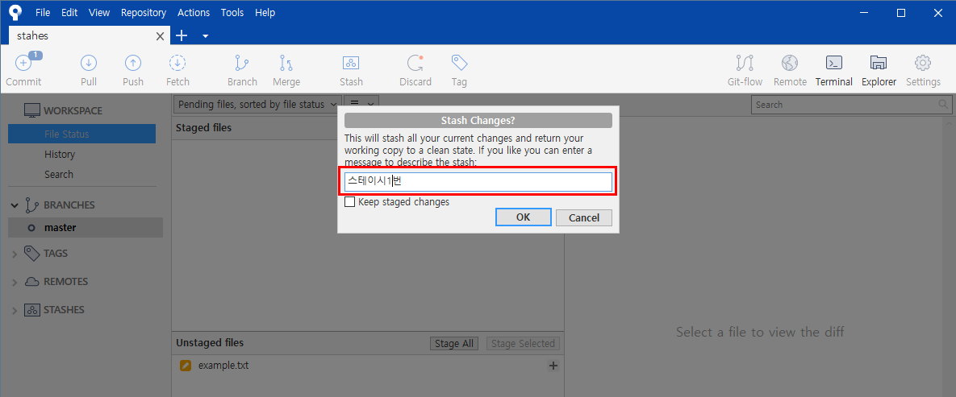Collapse the BRANCHES section
This screenshot has height=397, width=956.
pos(15,205)
